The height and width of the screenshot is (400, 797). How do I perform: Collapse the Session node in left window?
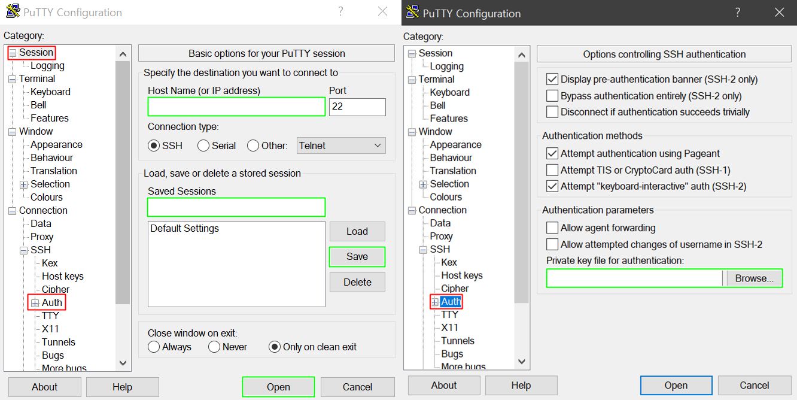(x=13, y=53)
